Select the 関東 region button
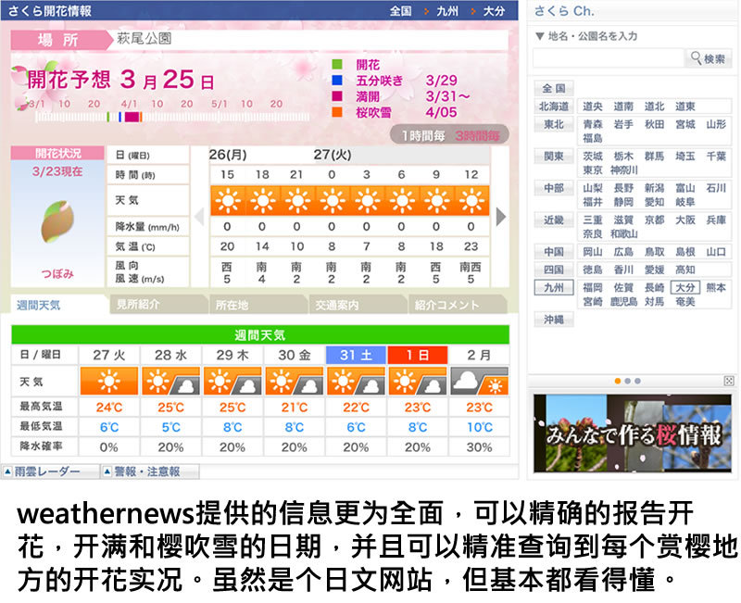 pyautogui.click(x=554, y=156)
